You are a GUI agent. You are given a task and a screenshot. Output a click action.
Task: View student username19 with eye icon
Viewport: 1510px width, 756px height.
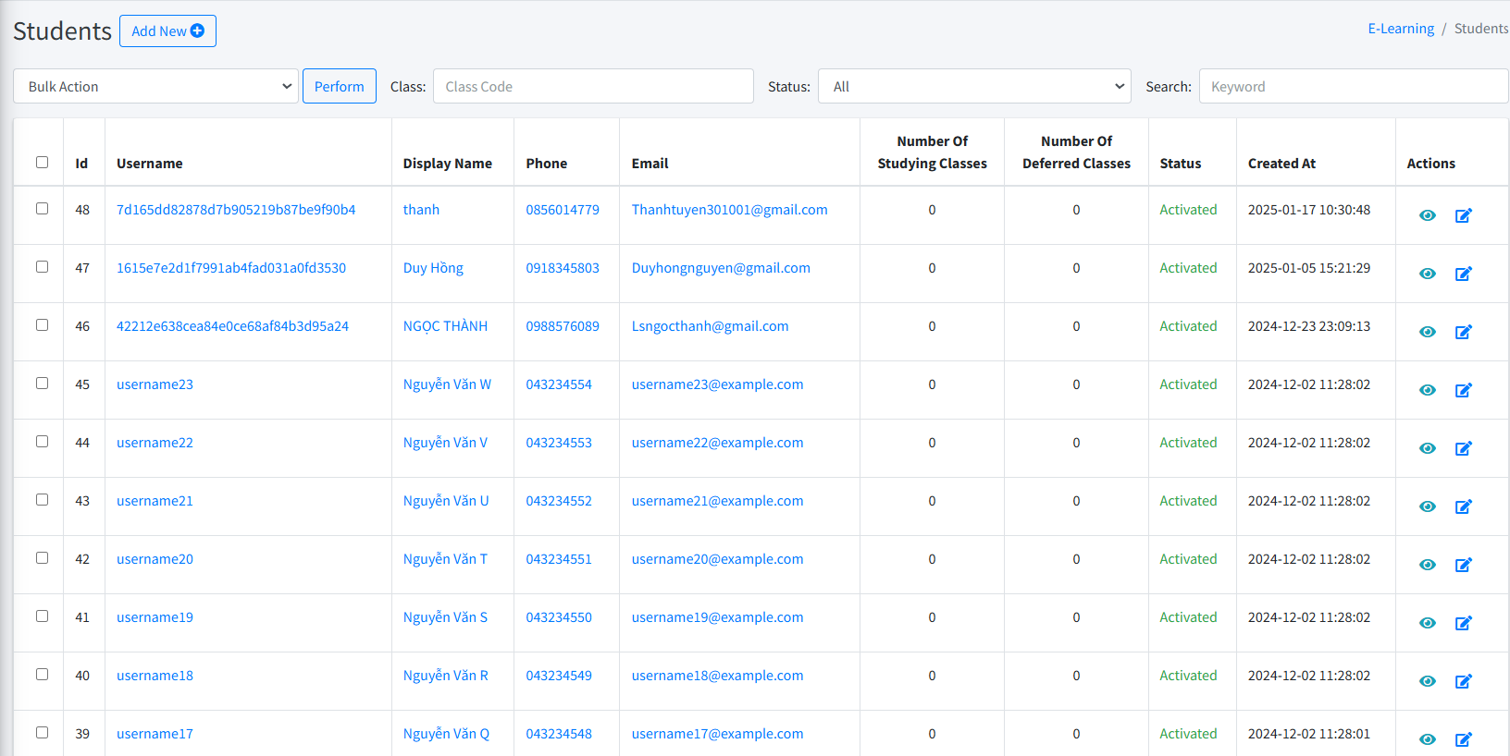[1428, 623]
